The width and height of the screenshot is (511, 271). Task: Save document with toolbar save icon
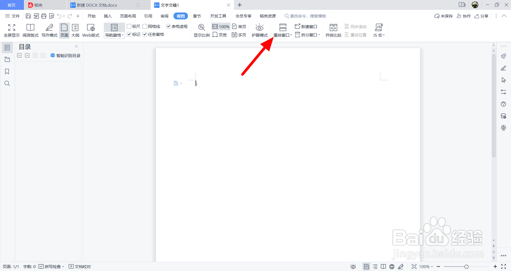pos(28,16)
